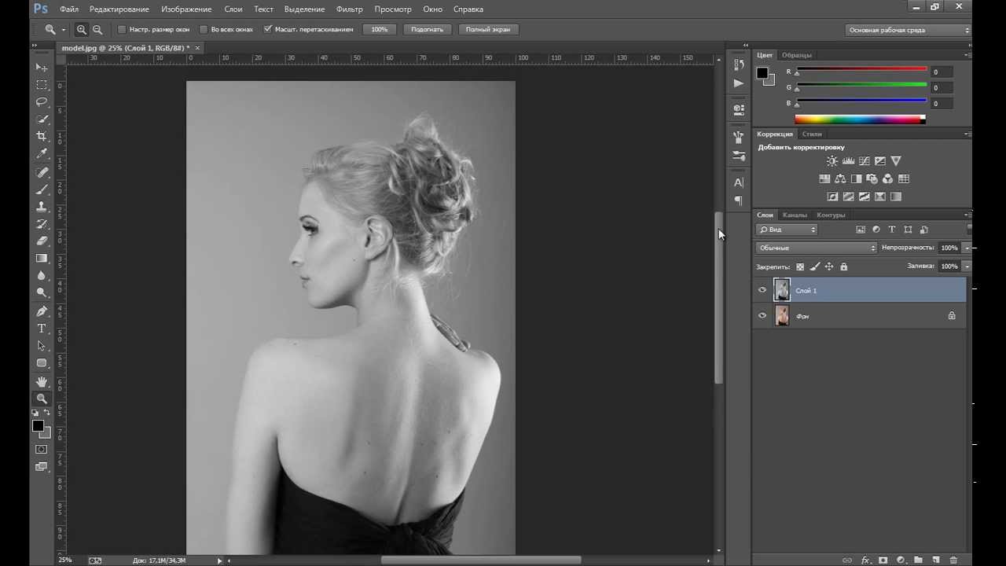
Task: Toggle Quick Mask mode icon
Action: tap(41, 450)
